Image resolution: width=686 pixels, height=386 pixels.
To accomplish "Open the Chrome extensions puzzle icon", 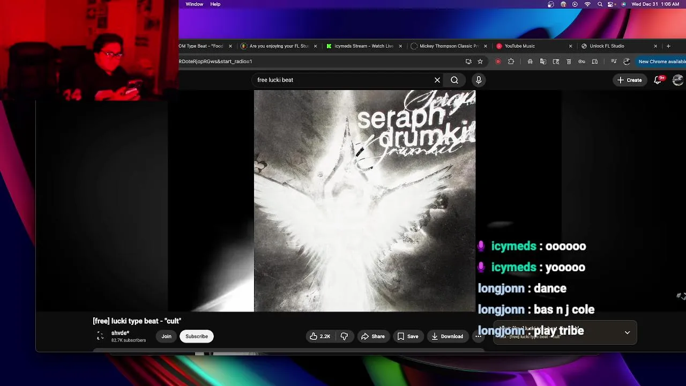I will (511, 62).
